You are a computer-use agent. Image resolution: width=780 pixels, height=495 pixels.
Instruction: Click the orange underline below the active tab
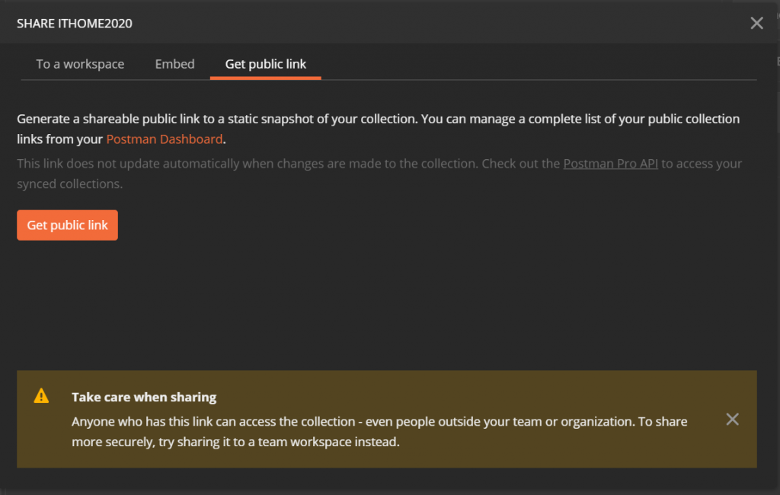[266, 78]
